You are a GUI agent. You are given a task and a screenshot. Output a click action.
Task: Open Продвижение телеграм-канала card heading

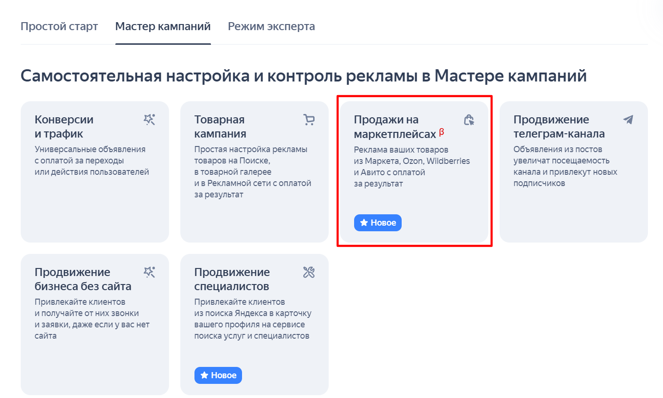pyautogui.click(x=559, y=127)
